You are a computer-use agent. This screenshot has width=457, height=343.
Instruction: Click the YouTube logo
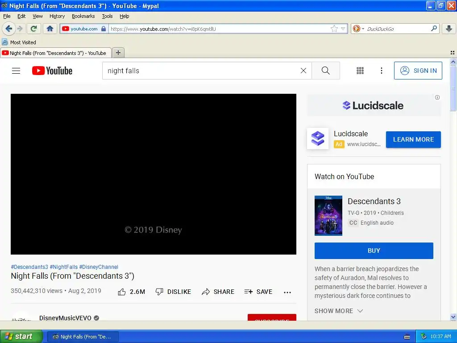click(x=52, y=71)
